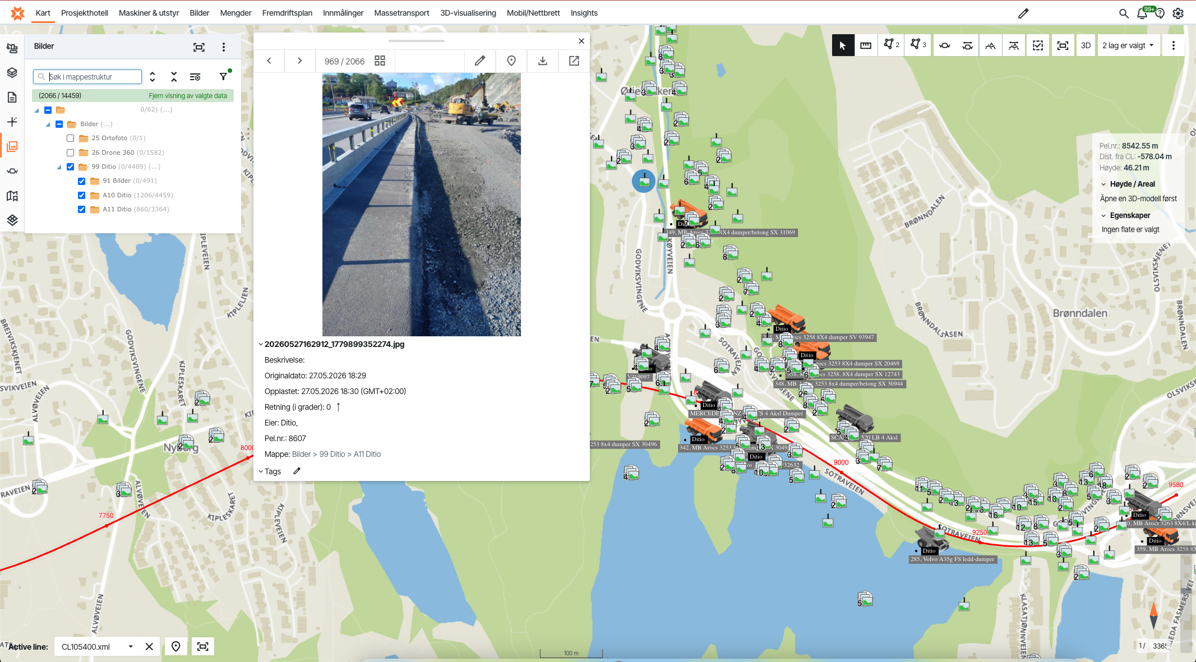Open the Massetransport menu

click(x=401, y=13)
